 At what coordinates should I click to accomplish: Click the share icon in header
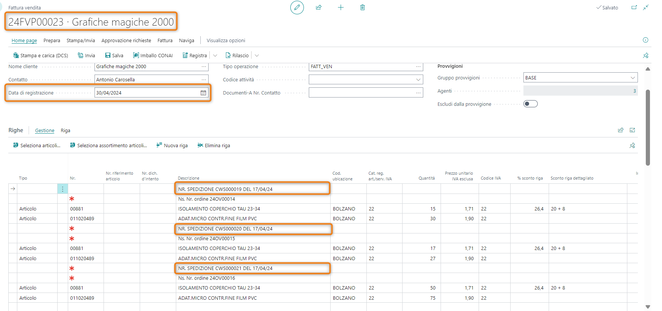(x=319, y=8)
